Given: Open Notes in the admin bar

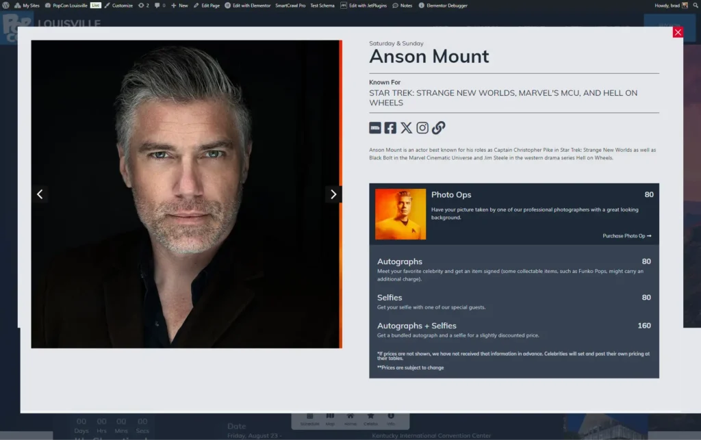Looking at the screenshot, I should coord(403,5).
